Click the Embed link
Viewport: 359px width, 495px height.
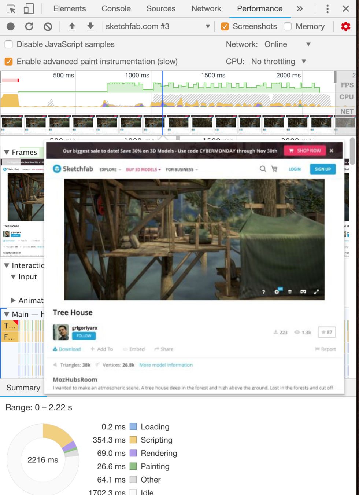pos(134,349)
